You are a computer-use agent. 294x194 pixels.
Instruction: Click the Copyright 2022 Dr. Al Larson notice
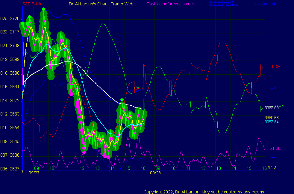204,192
